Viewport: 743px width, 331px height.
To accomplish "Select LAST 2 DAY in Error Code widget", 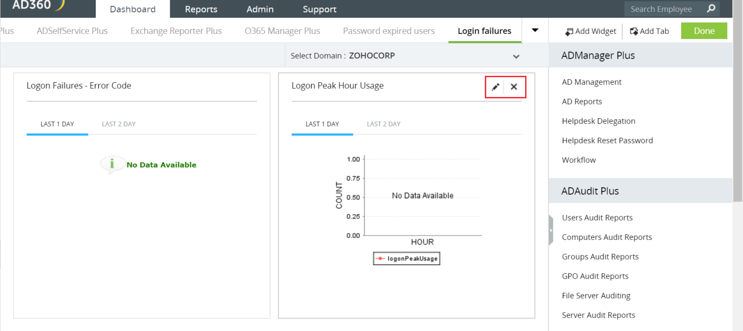I will click(119, 124).
